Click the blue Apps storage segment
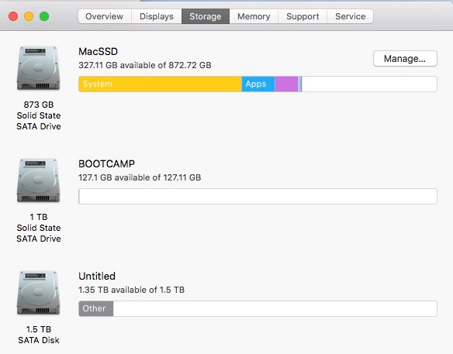 (x=258, y=84)
